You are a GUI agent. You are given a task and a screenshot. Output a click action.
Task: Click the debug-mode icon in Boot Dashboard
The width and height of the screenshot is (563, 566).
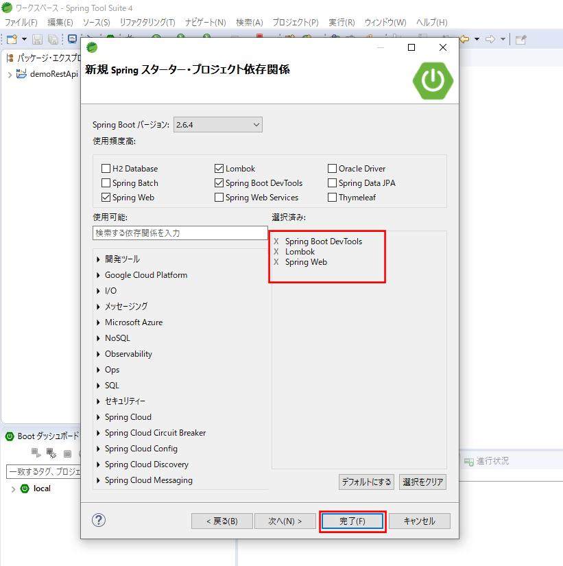tap(51, 453)
